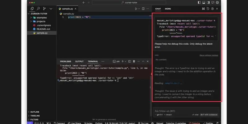Select sample.py in the file tree
248x124 pixels.
coord(42,33)
